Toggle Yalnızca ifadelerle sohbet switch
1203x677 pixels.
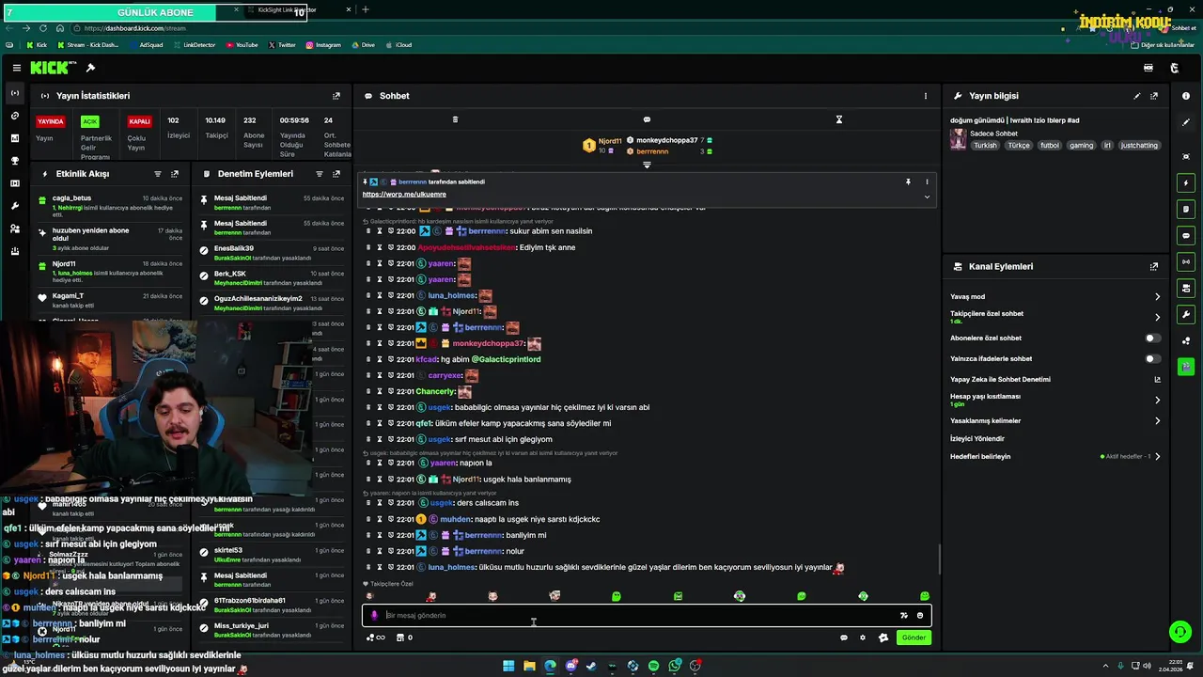point(1151,358)
